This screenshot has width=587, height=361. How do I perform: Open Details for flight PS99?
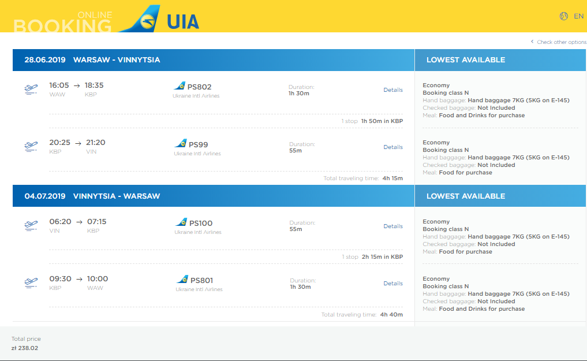coord(393,147)
